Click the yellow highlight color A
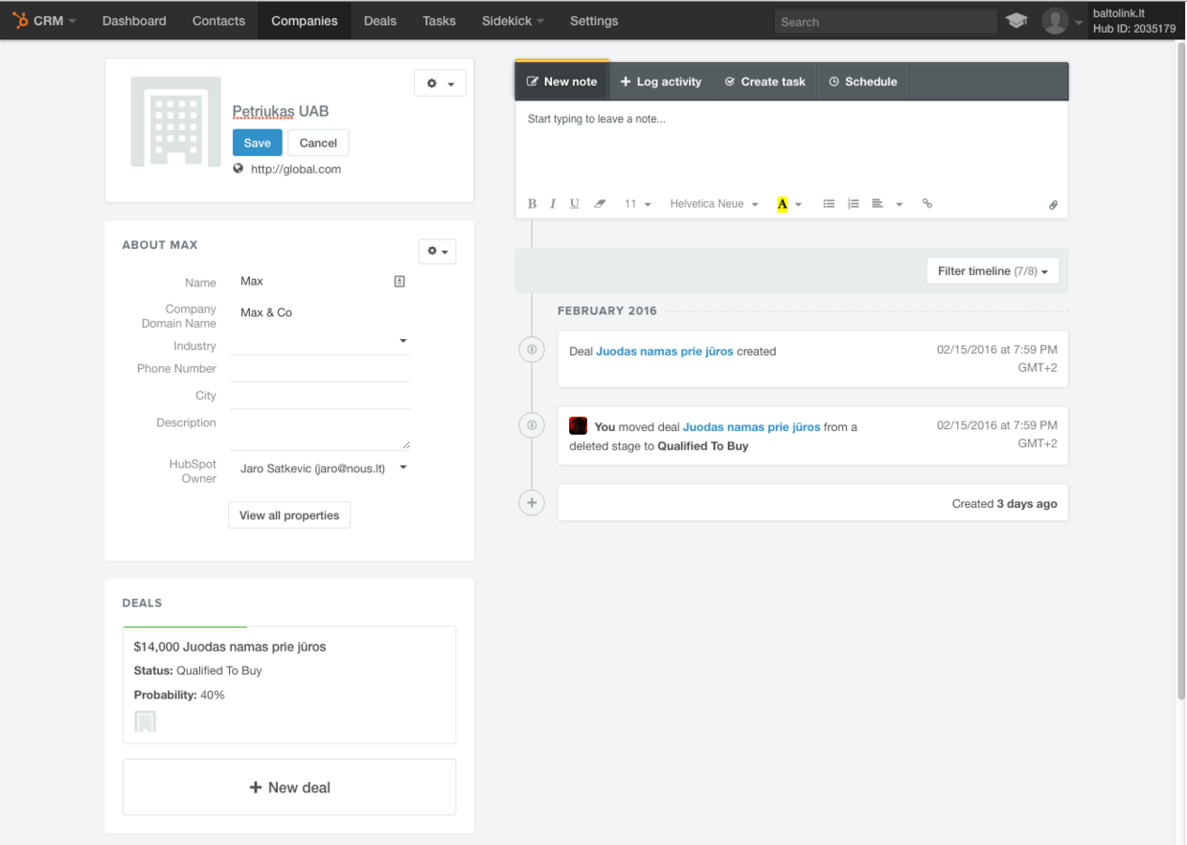The width and height of the screenshot is (1187, 845). click(782, 204)
